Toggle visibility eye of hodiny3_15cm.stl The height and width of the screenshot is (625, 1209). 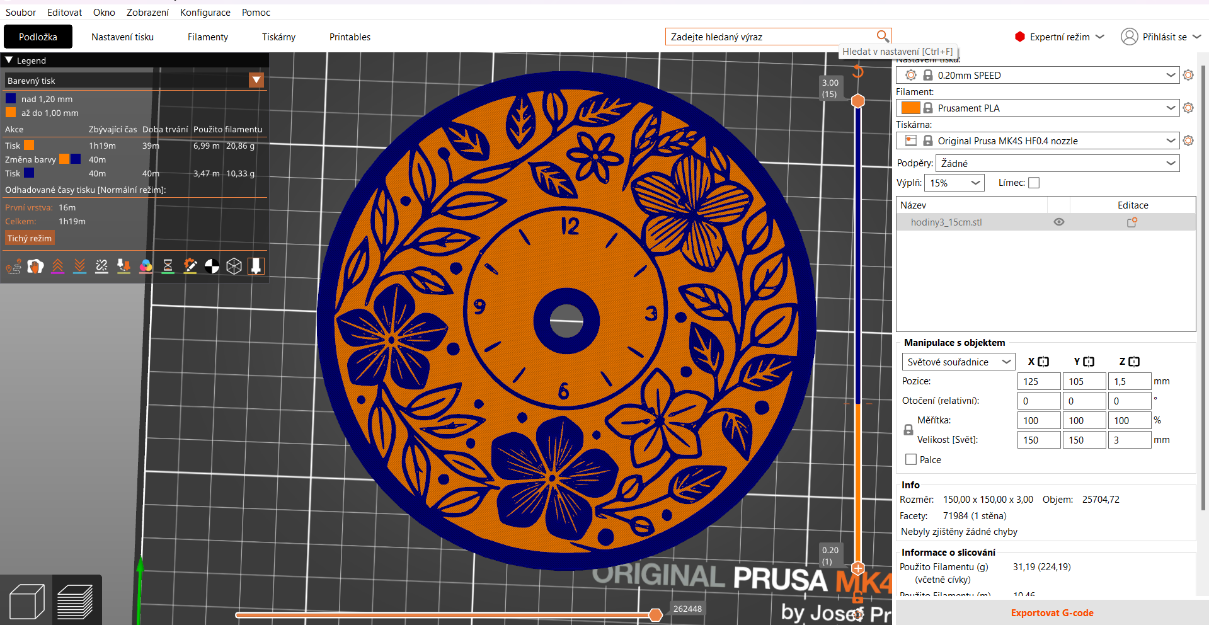[1059, 222]
